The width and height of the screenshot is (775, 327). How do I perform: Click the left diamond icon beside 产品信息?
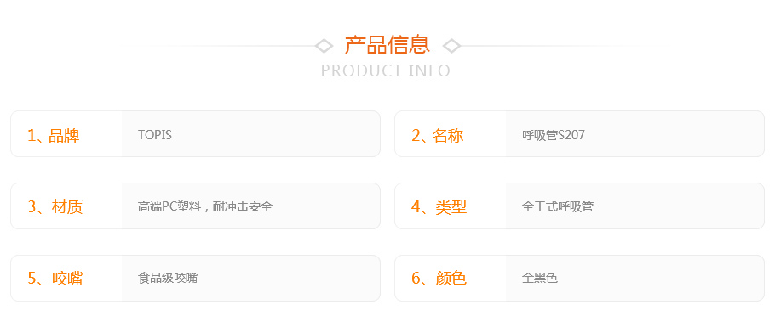point(324,46)
